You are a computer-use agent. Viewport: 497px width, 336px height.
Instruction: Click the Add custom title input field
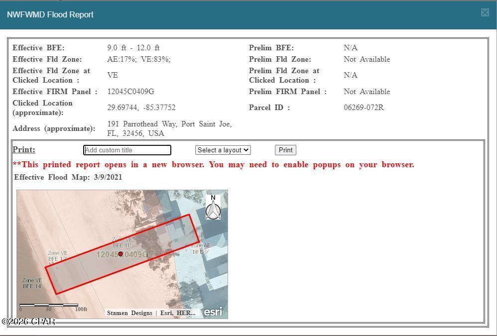tap(127, 150)
